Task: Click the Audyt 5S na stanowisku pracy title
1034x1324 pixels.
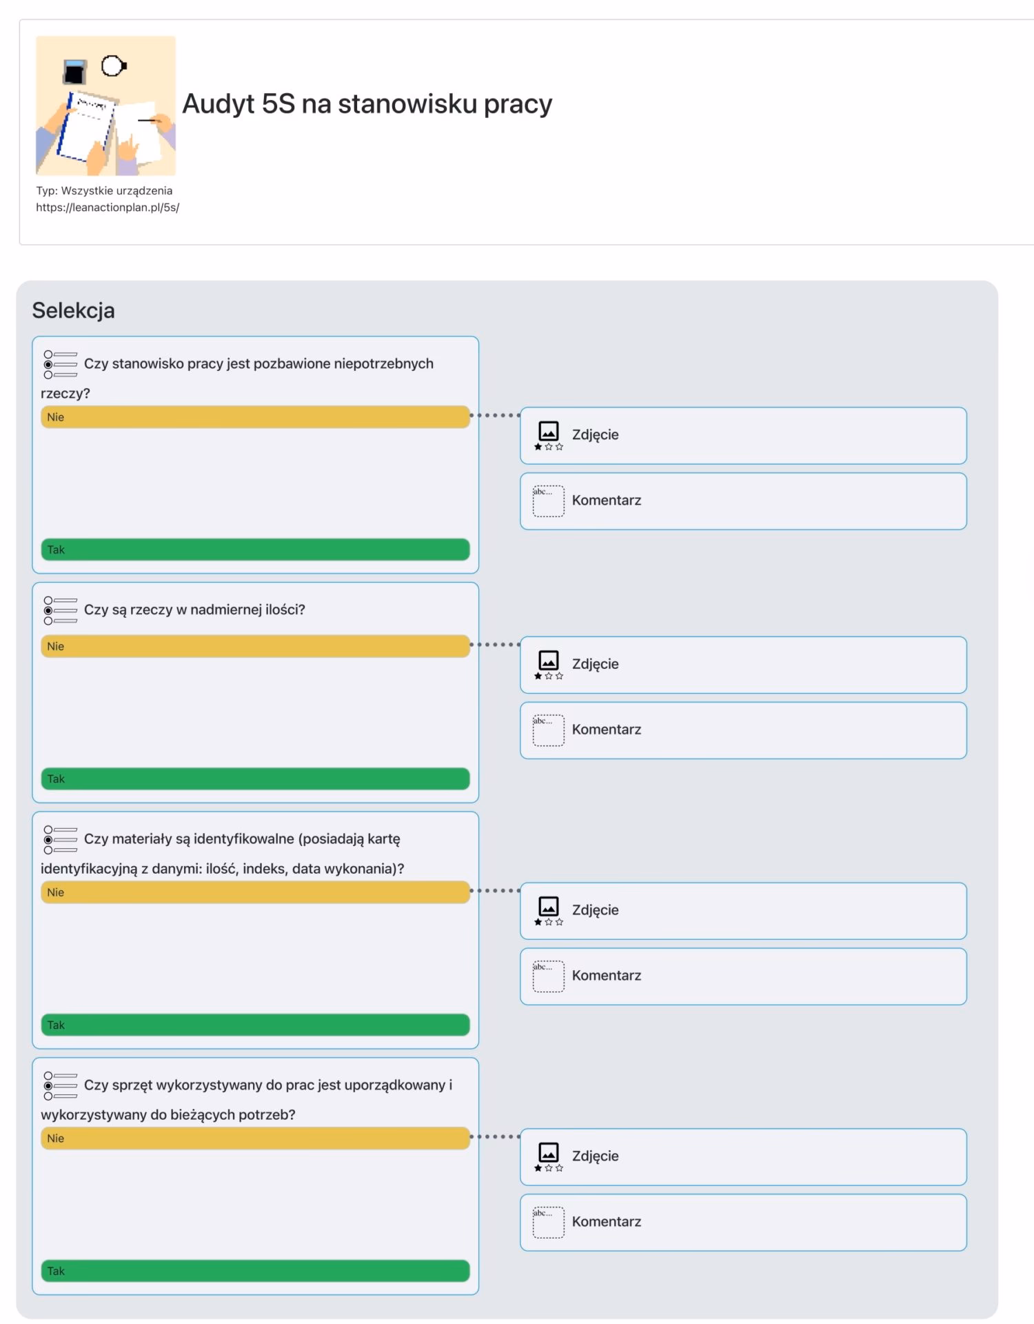Action: [x=367, y=104]
